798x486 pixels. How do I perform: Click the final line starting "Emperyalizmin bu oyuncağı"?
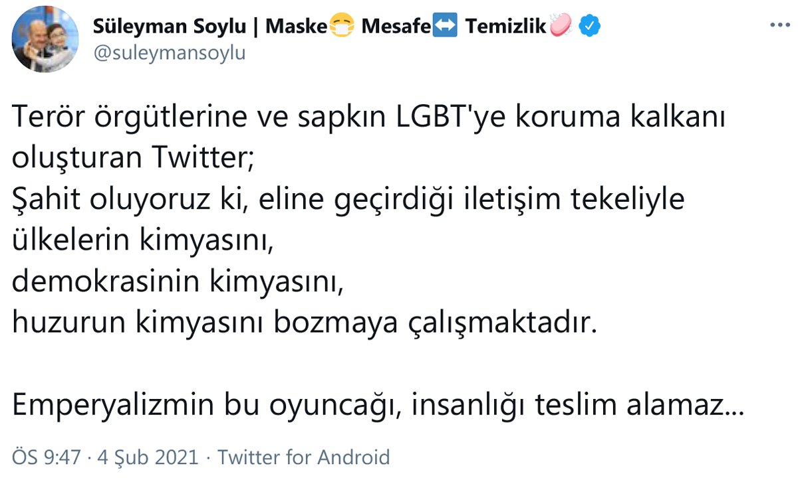point(377,406)
